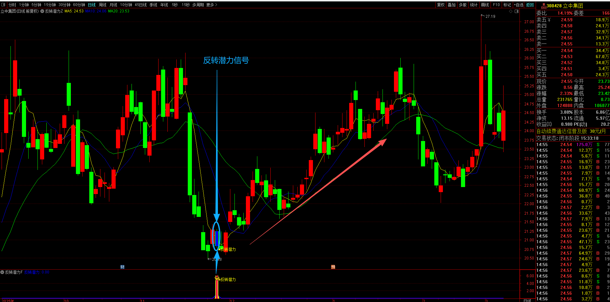Click the R 1000 badge beside stock code

(544, 6)
